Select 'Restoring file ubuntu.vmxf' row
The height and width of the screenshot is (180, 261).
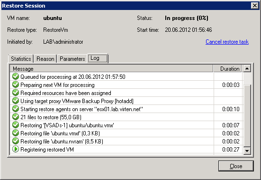coord(126,133)
